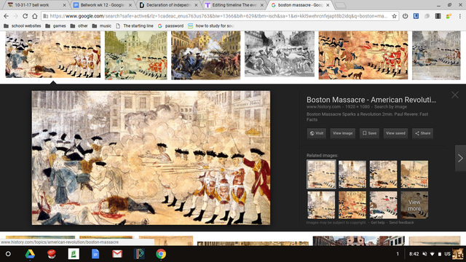
Task: Select the first related image thumbnail
Action: [321, 175]
